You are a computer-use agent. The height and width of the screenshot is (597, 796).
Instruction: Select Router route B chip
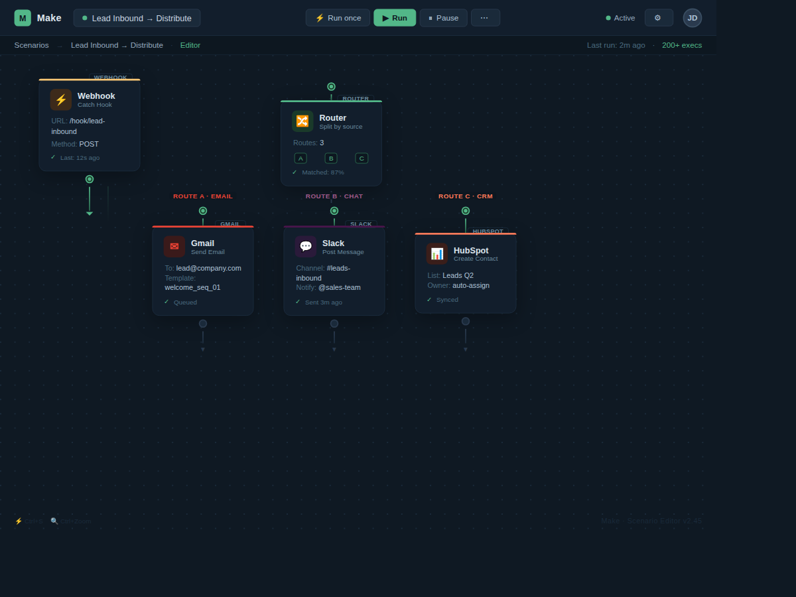point(331,158)
